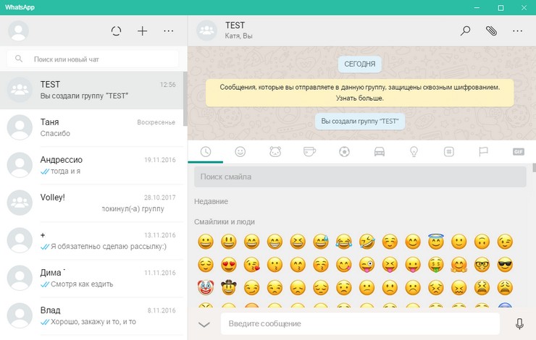Open the Volley! group chat
The height and width of the screenshot is (340, 536).
tap(93, 202)
